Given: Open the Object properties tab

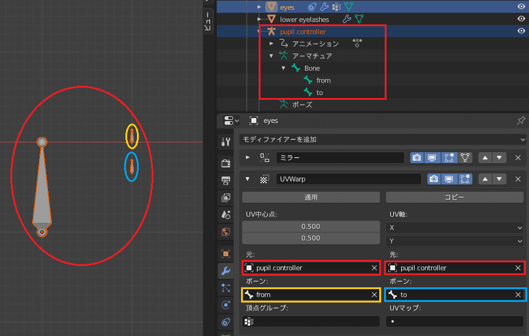Looking at the screenshot, I should [x=226, y=254].
